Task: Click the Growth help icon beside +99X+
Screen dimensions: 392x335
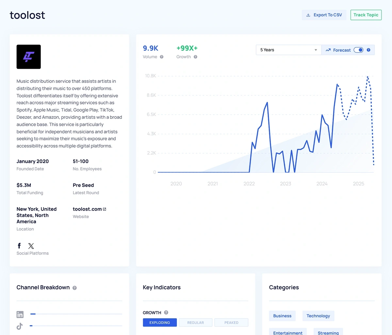Action: [x=195, y=57]
